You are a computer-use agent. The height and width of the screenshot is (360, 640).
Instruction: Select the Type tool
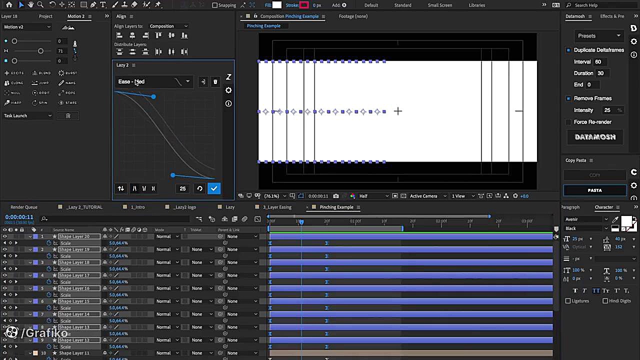[103, 5]
